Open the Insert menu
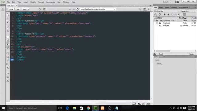Viewport: 197px width, 111px height. pyautogui.click(x=26, y=2)
